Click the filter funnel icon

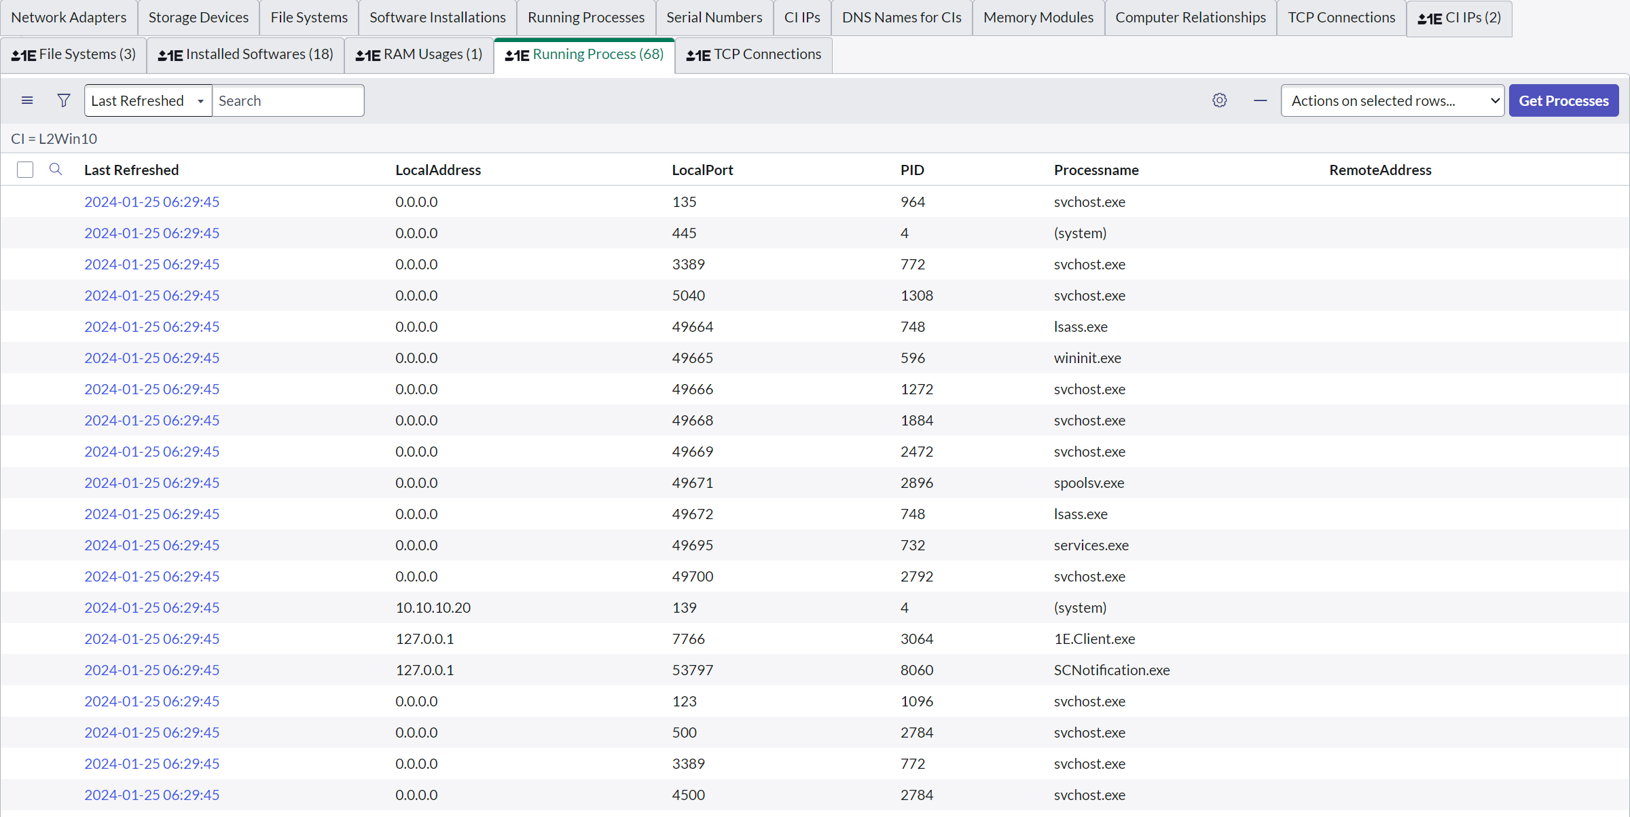pyautogui.click(x=64, y=100)
